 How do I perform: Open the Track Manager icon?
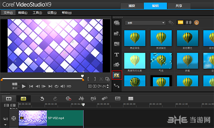13,105
